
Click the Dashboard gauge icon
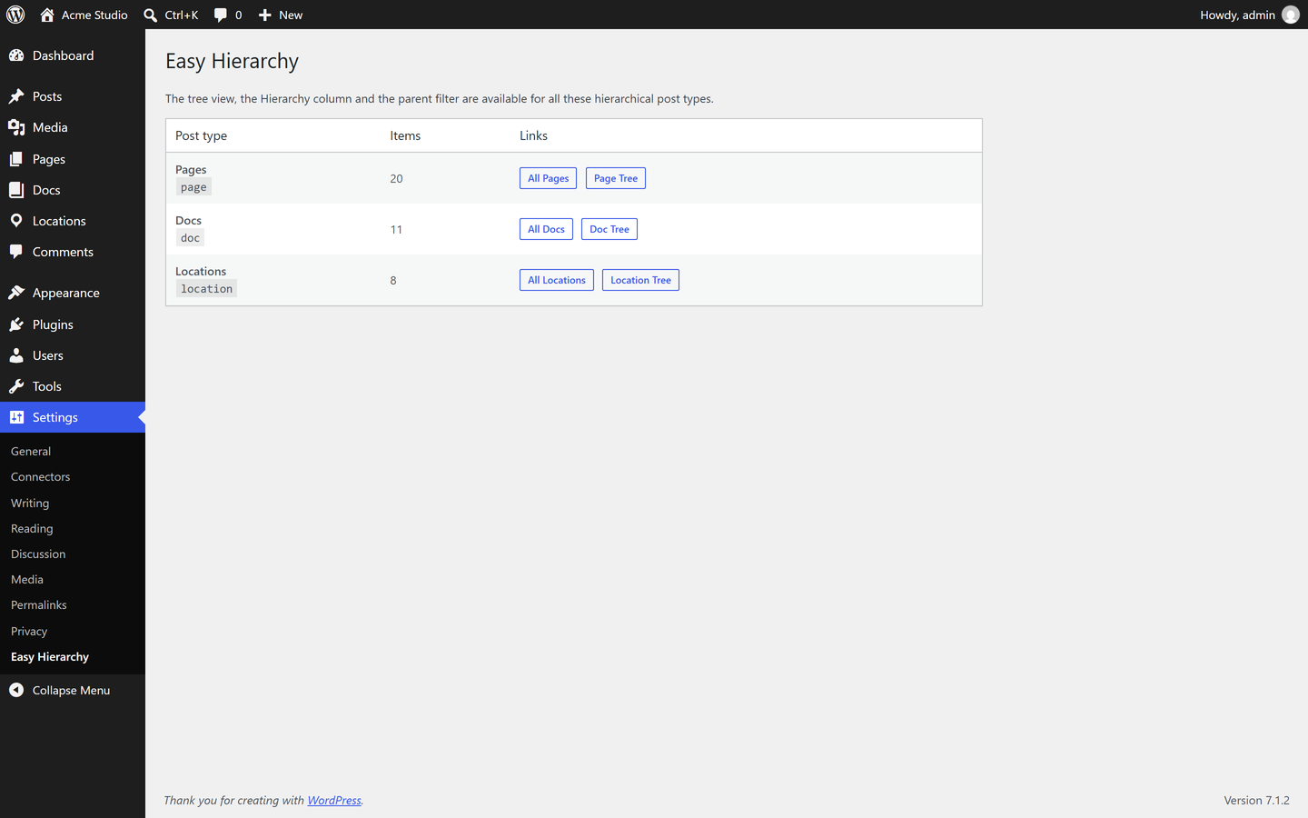16,55
